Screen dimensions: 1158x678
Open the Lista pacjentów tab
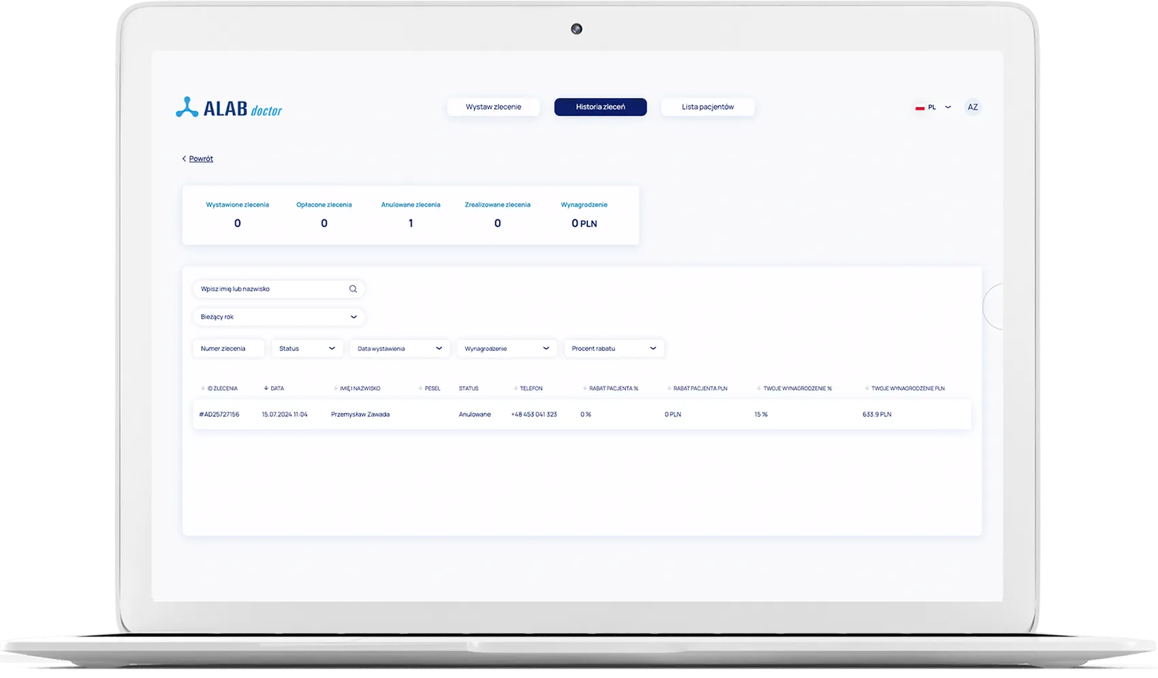(x=707, y=107)
